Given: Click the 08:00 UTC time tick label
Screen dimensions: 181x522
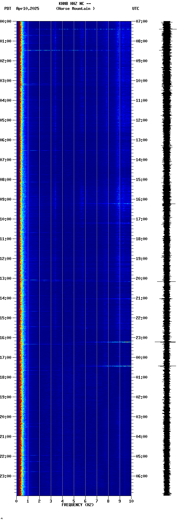Looking at the screenshot, I should [x=142, y=41].
